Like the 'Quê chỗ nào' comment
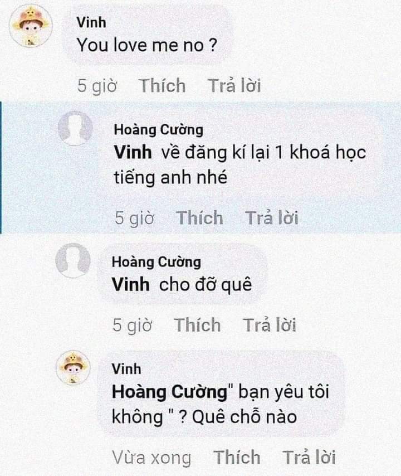The image size is (401, 476). 237,457
